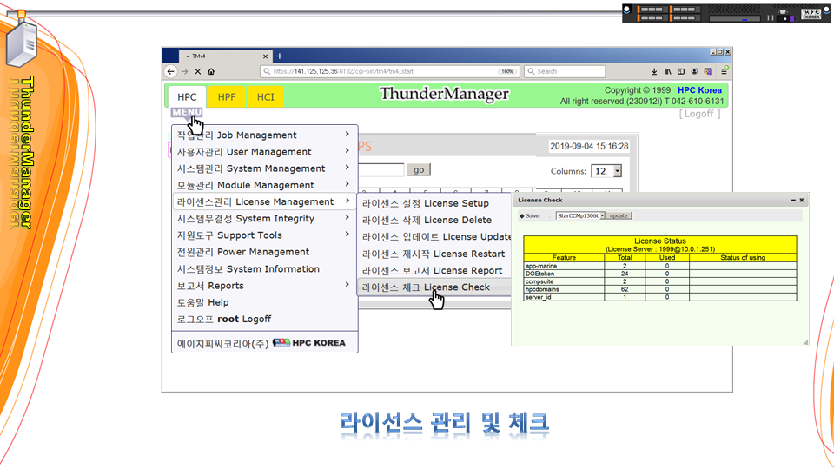Go to the browser home page icon

[x=211, y=72]
